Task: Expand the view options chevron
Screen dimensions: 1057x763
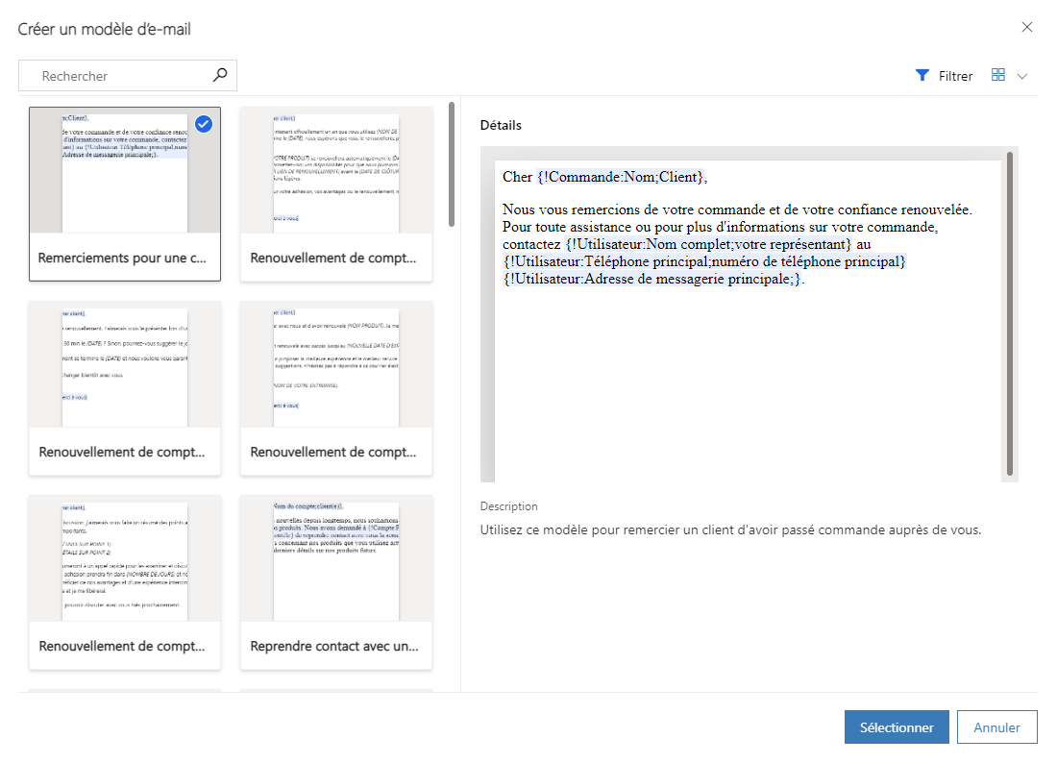Action: pos(1022,76)
